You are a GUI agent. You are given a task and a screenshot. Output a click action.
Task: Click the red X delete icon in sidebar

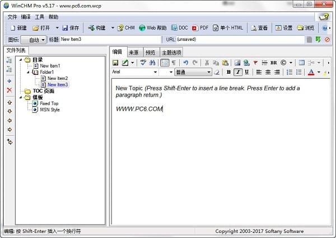9,90
